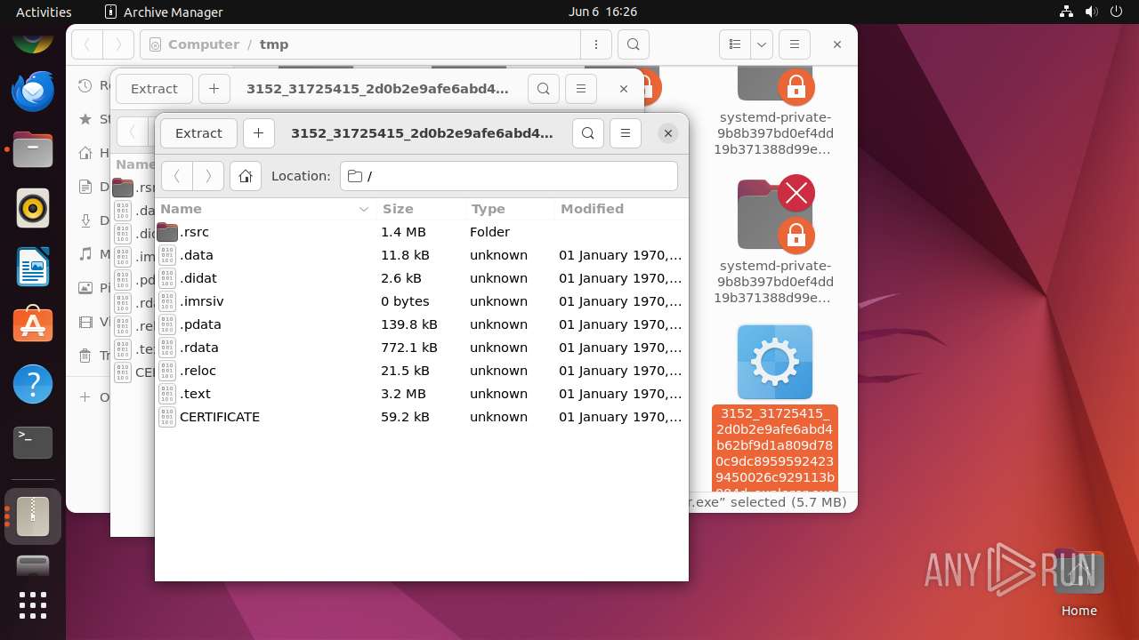The image size is (1139, 640).
Task: Go forward in archive location history
Action: [208, 176]
